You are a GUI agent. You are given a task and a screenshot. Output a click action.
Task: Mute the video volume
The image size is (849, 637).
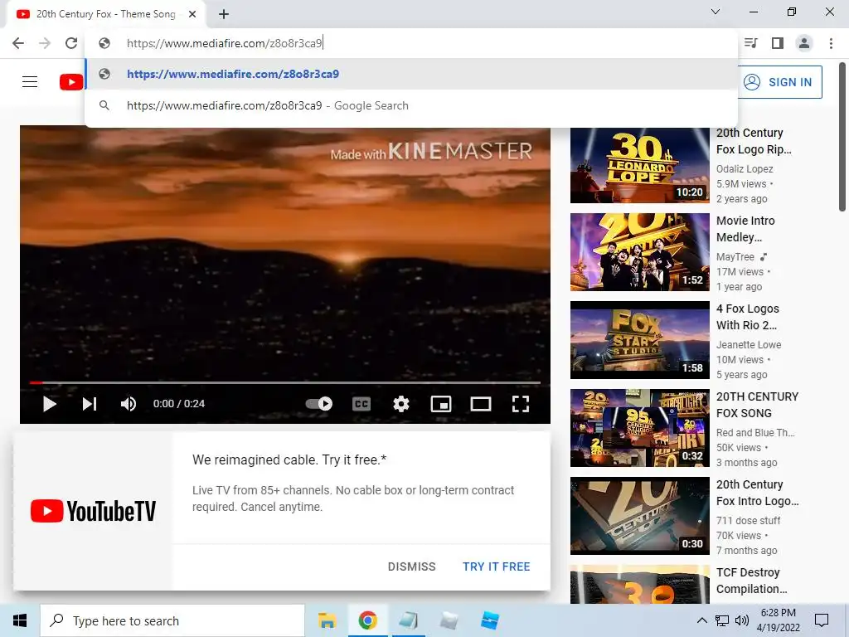[x=129, y=404]
